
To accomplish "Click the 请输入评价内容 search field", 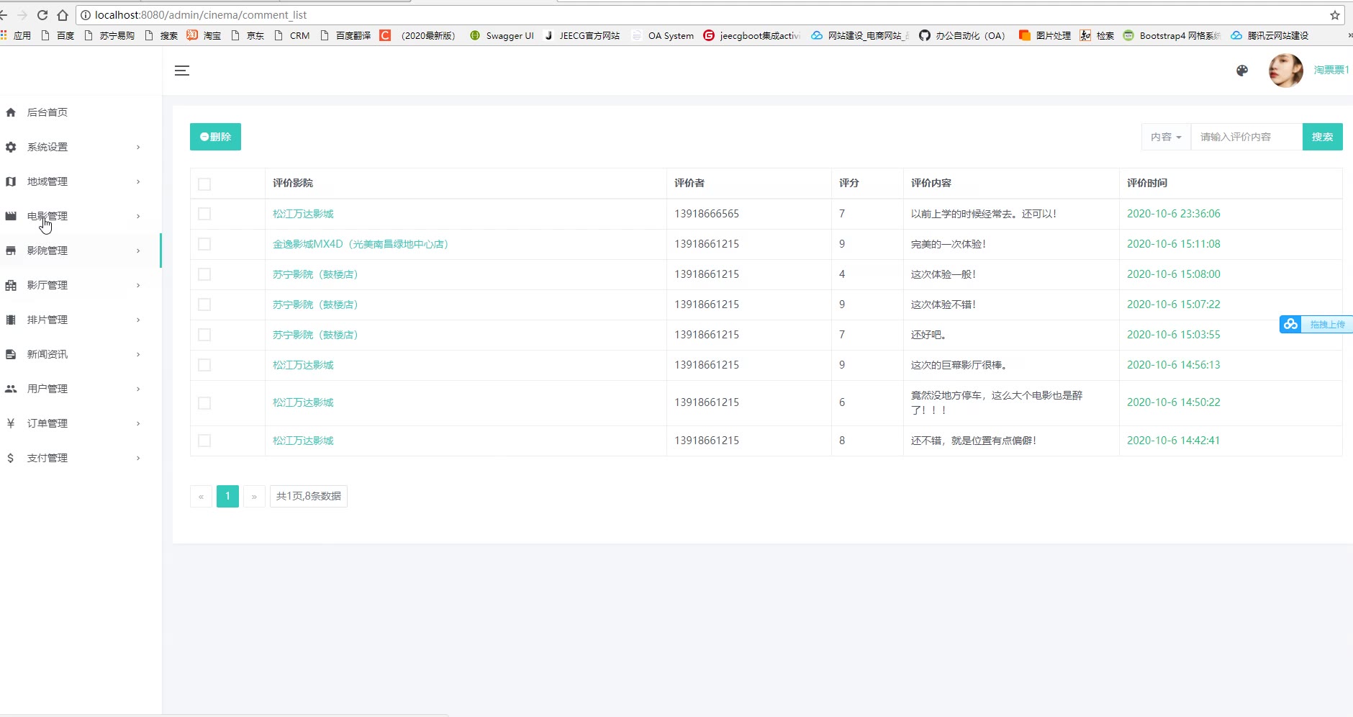I will (1246, 137).
